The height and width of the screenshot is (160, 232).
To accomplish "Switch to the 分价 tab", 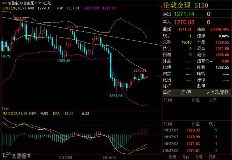I will 185,157.
